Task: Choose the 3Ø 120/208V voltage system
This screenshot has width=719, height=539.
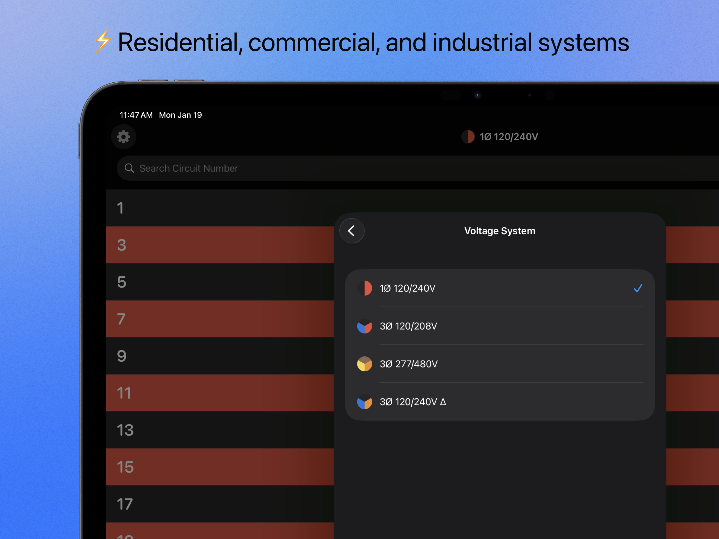Action: (x=500, y=326)
